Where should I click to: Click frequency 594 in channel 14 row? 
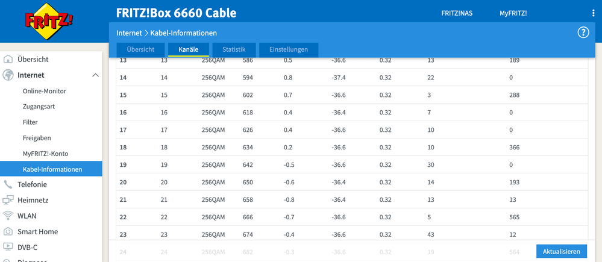(x=248, y=78)
